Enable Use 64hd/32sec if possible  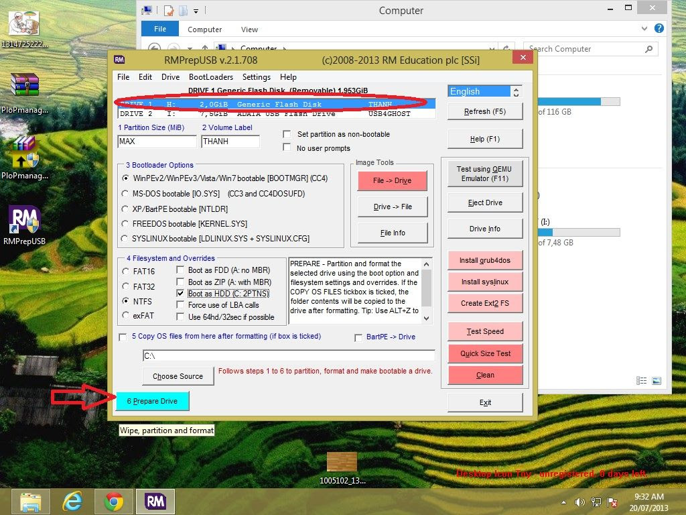tap(180, 317)
